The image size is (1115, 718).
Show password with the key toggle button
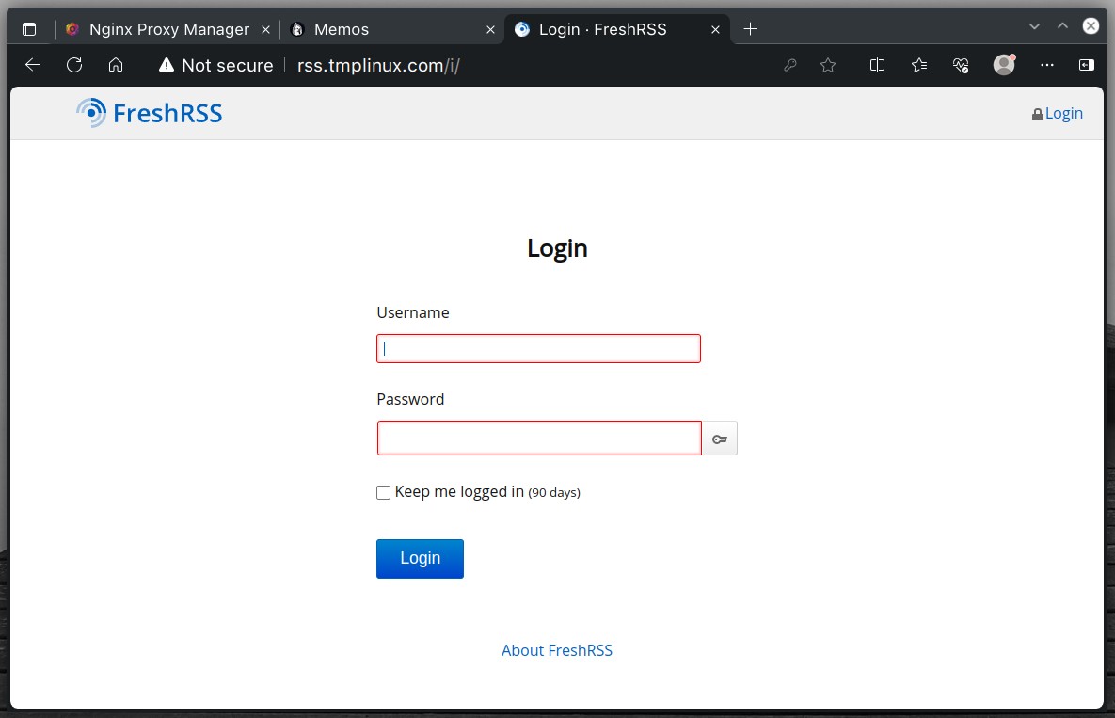[x=720, y=439]
